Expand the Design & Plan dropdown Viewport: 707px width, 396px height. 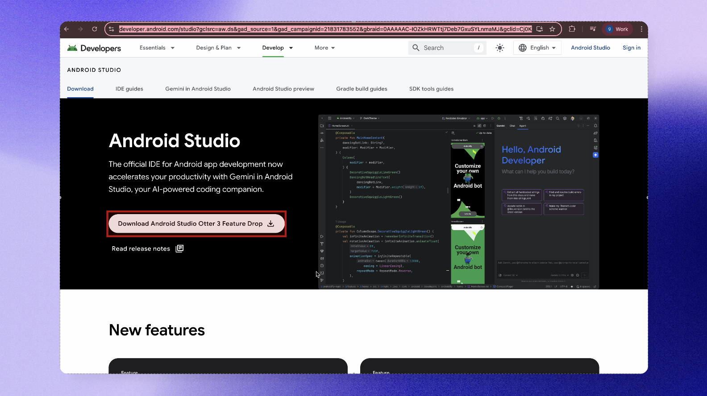pyautogui.click(x=218, y=48)
